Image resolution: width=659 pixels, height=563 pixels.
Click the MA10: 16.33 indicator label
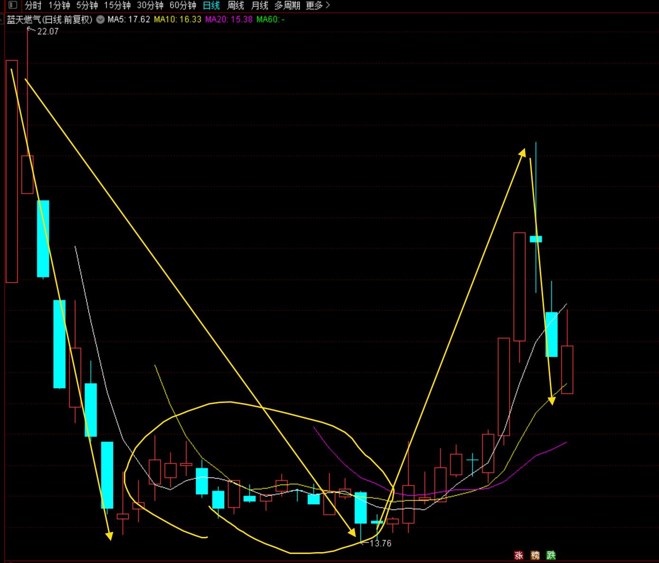click(x=178, y=19)
